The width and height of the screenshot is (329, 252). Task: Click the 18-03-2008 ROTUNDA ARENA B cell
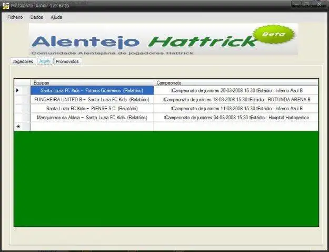pos(236,99)
